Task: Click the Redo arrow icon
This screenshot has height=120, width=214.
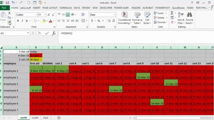Action: [21, 2]
